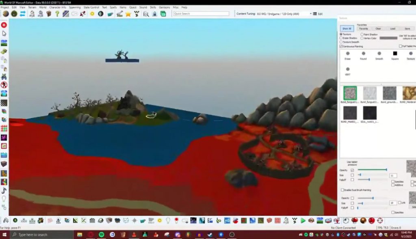Open File Explorer from the taskbar
This screenshot has width=416, height=239.
click(80, 235)
